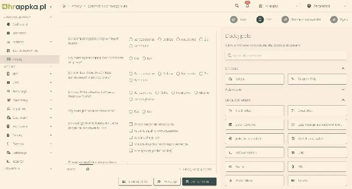This screenshot has width=352, height=189.
Task: Expand the Zadania submenu
Action: pos(51,42)
